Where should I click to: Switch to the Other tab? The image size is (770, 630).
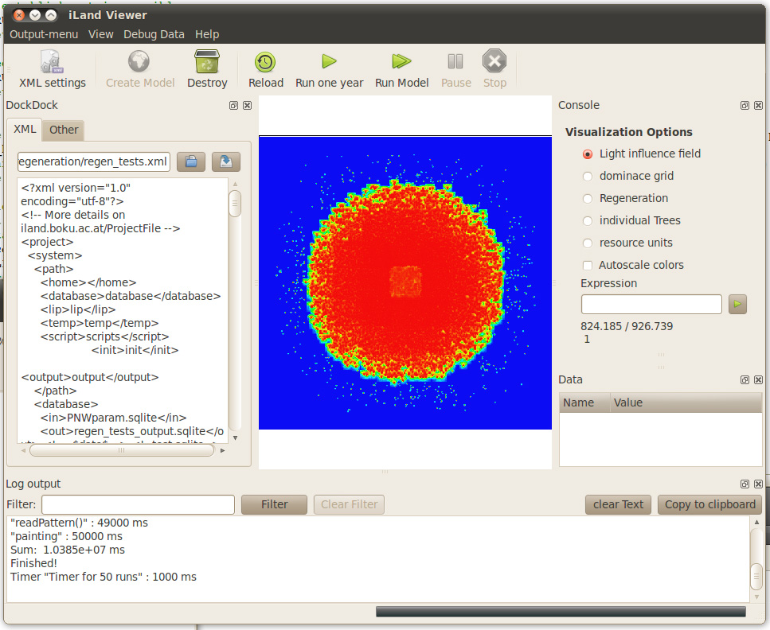(x=64, y=130)
